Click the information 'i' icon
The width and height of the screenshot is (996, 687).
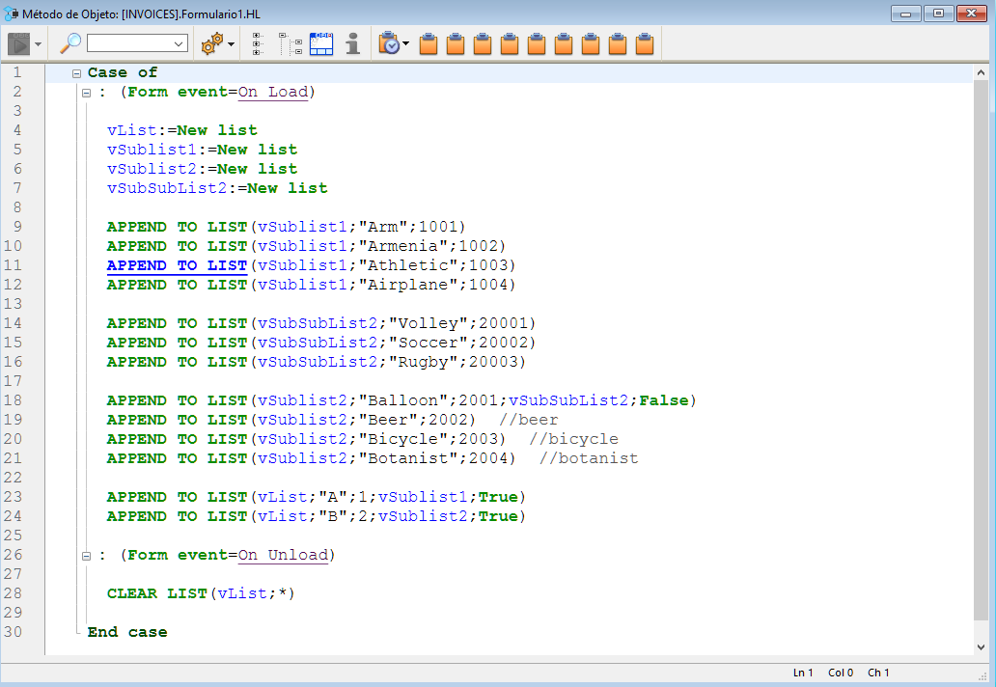353,43
